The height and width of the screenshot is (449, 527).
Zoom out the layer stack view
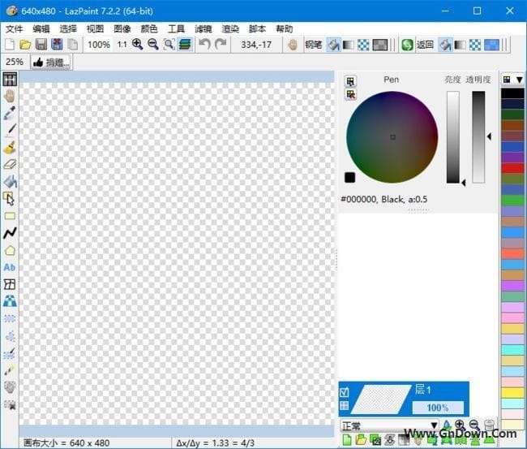pyautogui.click(x=474, y=425)
